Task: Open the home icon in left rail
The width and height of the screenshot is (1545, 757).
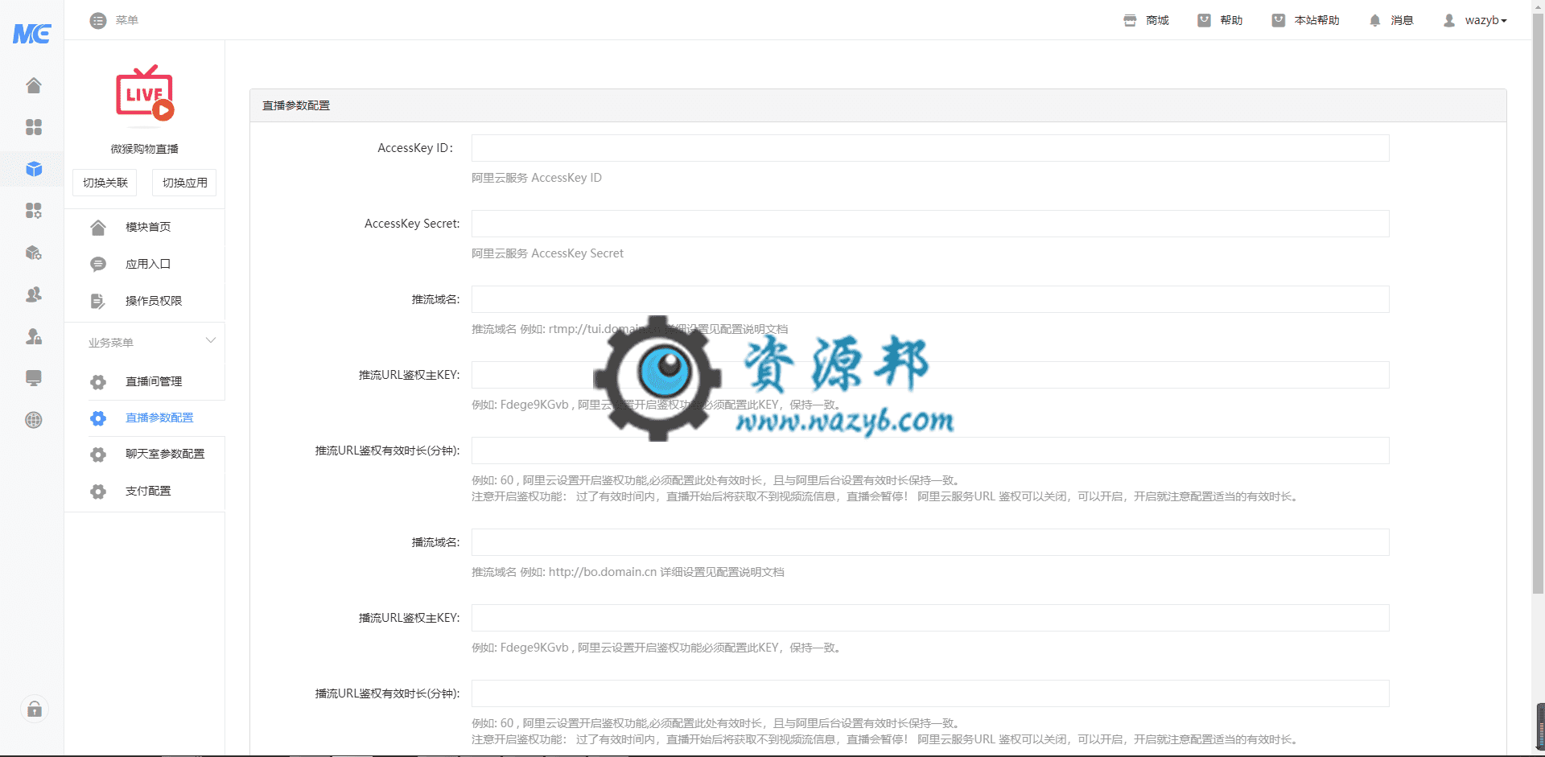Action: point(33,85)
